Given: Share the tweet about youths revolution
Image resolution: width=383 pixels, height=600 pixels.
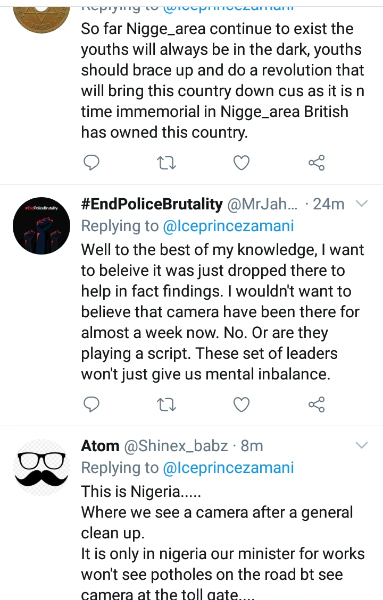Looking at the screenshot, I should (317, 163).
